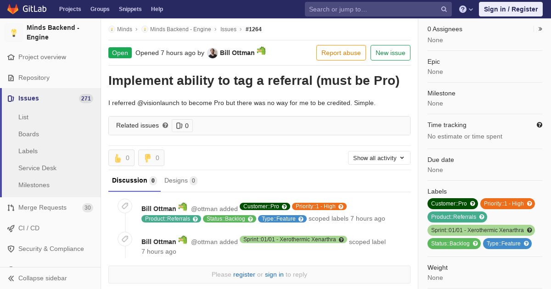The height and width of the screenshot is (289, 551).
Task: Click Bill Ottman's avatar photo
Action: pyautogui.click(x=212, y=53)
